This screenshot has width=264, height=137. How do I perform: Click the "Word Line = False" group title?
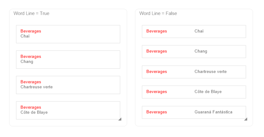(x=158, y=13)
